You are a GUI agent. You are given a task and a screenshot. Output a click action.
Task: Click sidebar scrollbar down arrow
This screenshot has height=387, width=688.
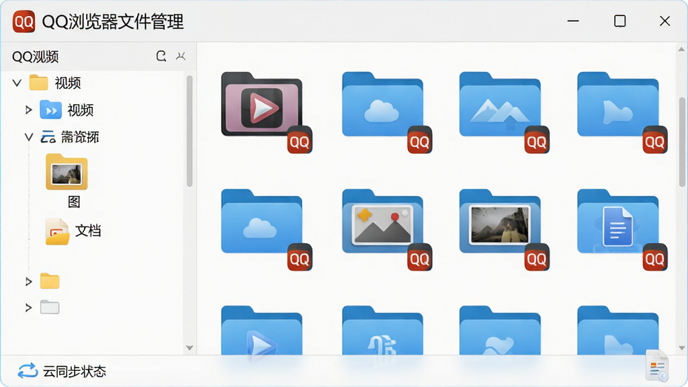189,348
